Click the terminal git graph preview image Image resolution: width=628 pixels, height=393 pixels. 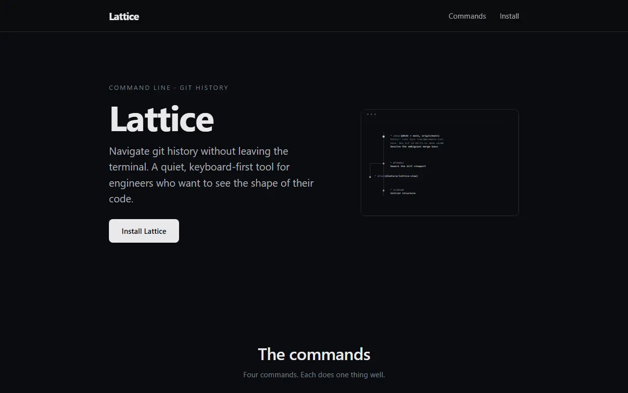click(x=440, y=163)
